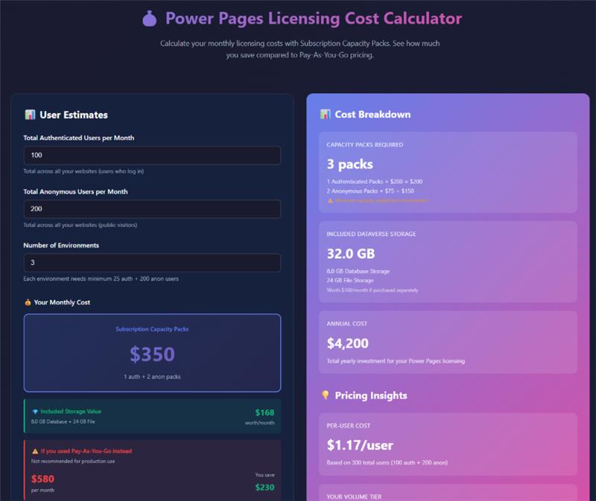The height and width of the screenshot is (501, 596).
Task: Click the Annual Cost $4,200 card
Action: (x=448, y=342)
